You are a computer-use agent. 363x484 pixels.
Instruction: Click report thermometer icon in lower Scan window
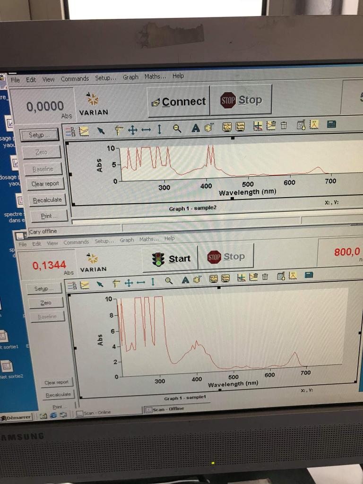pyautogui.click(x=281, y=276)
